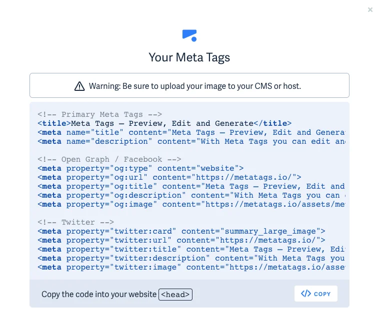The height and width of the screenshot is (333, 379).
Task: Click the Open Graph / Facebook comment line
Action: [x=109, y=159]
